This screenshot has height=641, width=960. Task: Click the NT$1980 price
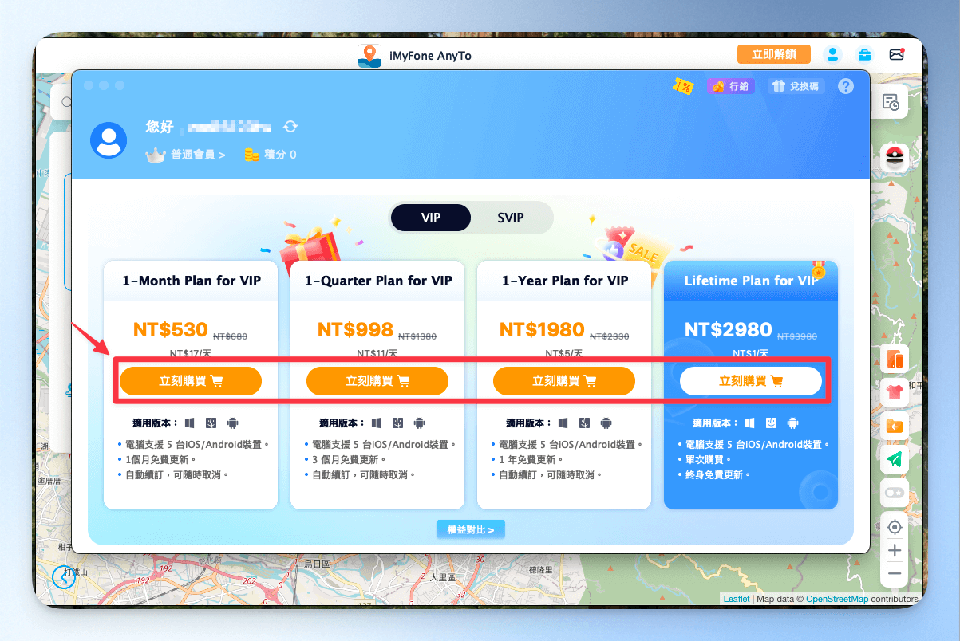542,329
